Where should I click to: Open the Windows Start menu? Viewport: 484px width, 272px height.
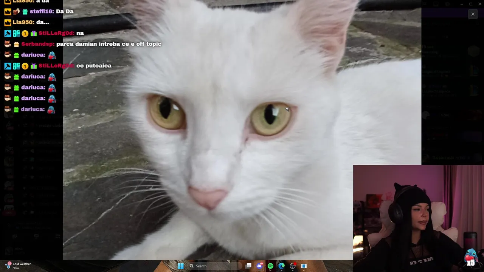(x=180, y=266)
